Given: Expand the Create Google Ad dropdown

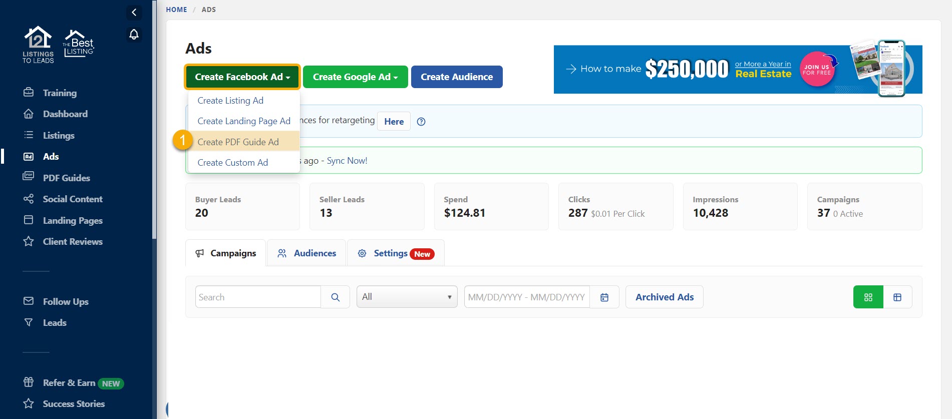Looking at the screenshot, I should pos(355,77).
